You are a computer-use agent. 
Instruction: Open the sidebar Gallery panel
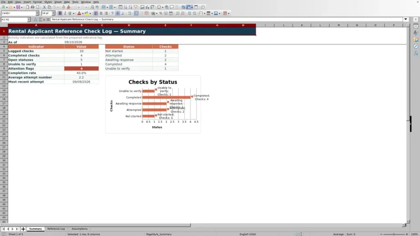pyautogui.click(x=416, y=40)
